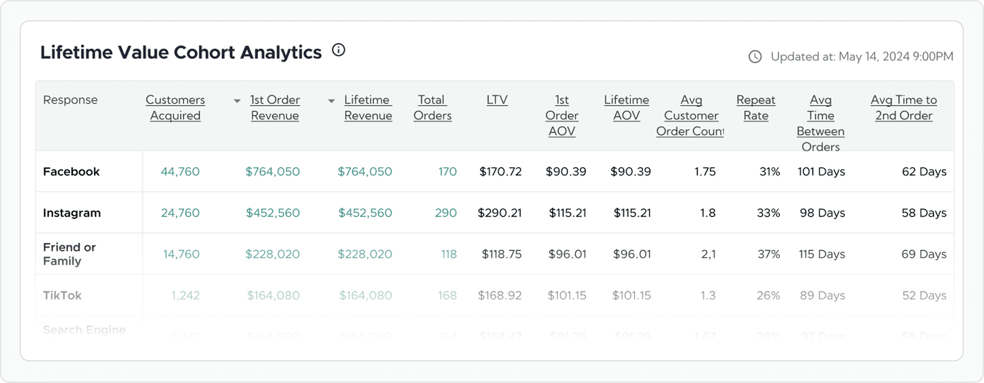Click TikTok LTV value $168.92
This screenshot has height=383, width=984.
tap(500, 296)
